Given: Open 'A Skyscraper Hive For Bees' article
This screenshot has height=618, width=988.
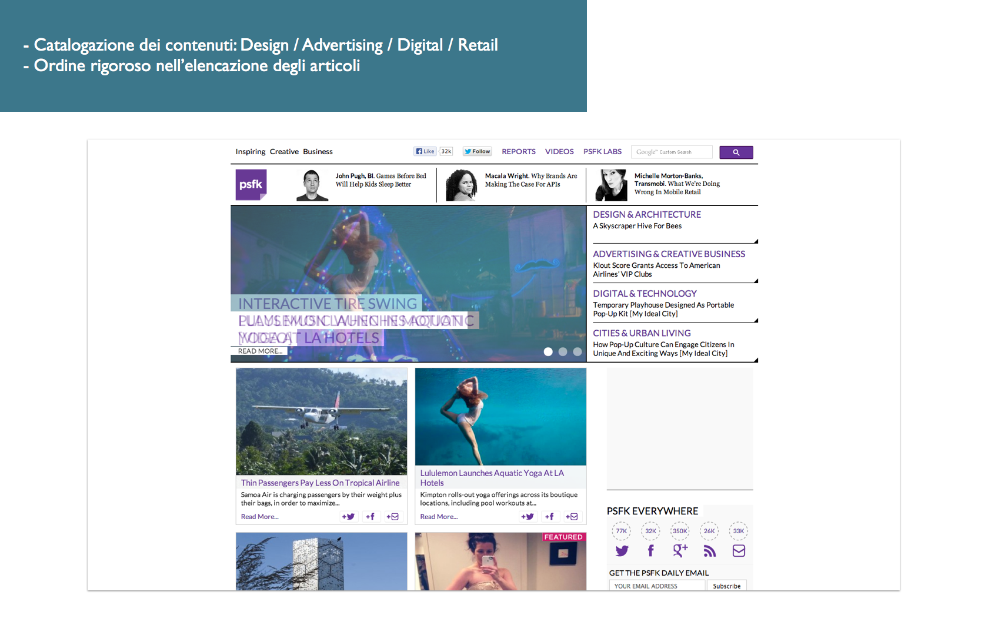Looking at the screenshot, I should pos(637,226).
